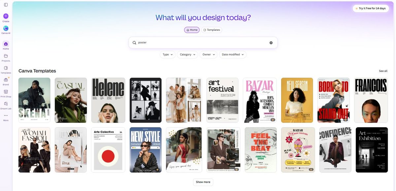Open the CONFIDENCE poster template
This screenshot has height=191, width=396.
335,150
